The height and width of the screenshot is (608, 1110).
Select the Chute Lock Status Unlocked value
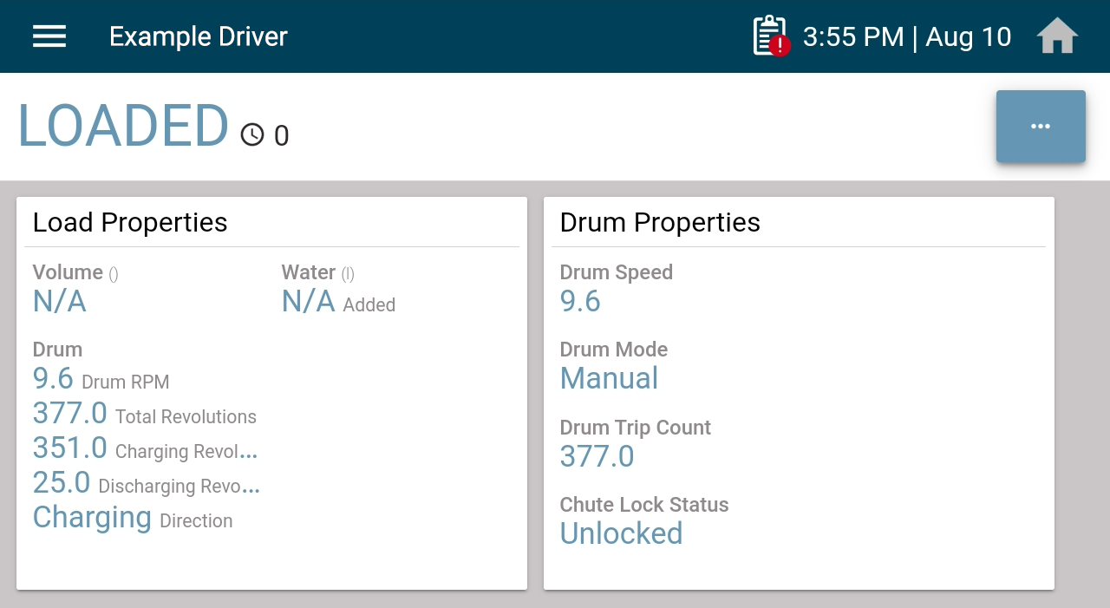tap(622, 533)
